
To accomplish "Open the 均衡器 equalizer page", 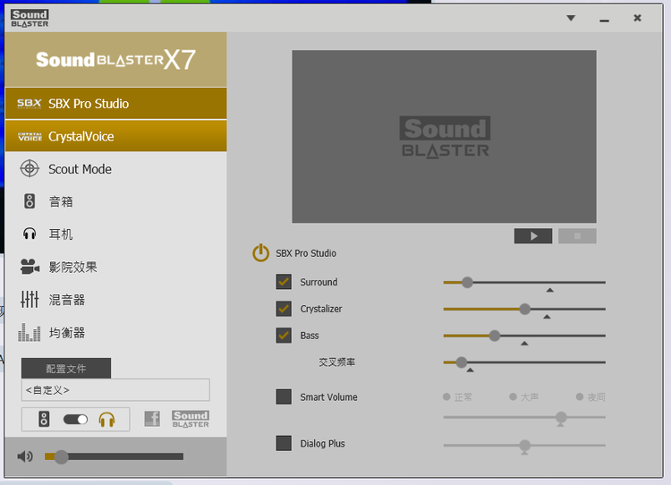I will click(x=66, y=333).
